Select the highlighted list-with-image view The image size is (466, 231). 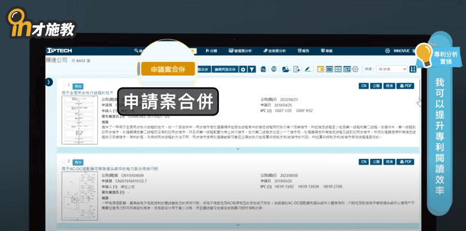point(321,69)
